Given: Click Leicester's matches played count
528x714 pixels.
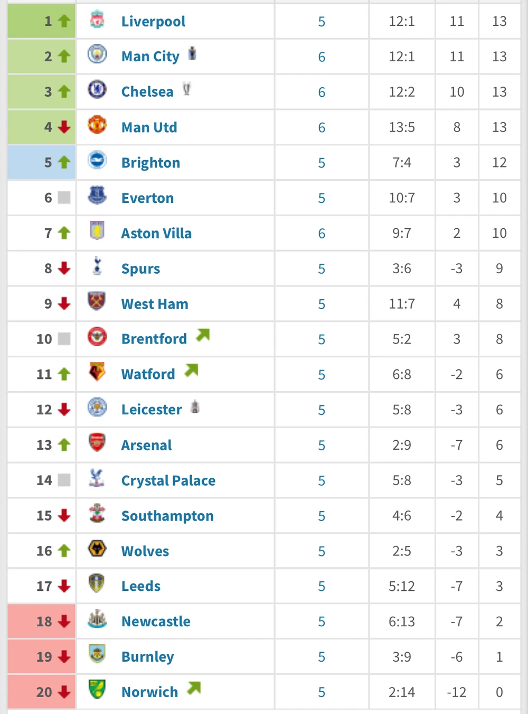Looking at the screenshot, I should 322,410.
